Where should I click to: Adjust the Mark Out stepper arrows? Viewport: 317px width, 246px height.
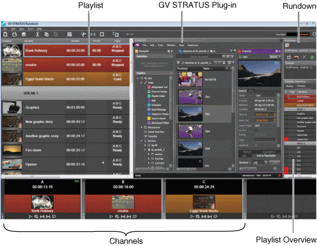pyautogui.click(x=274, y=120)
